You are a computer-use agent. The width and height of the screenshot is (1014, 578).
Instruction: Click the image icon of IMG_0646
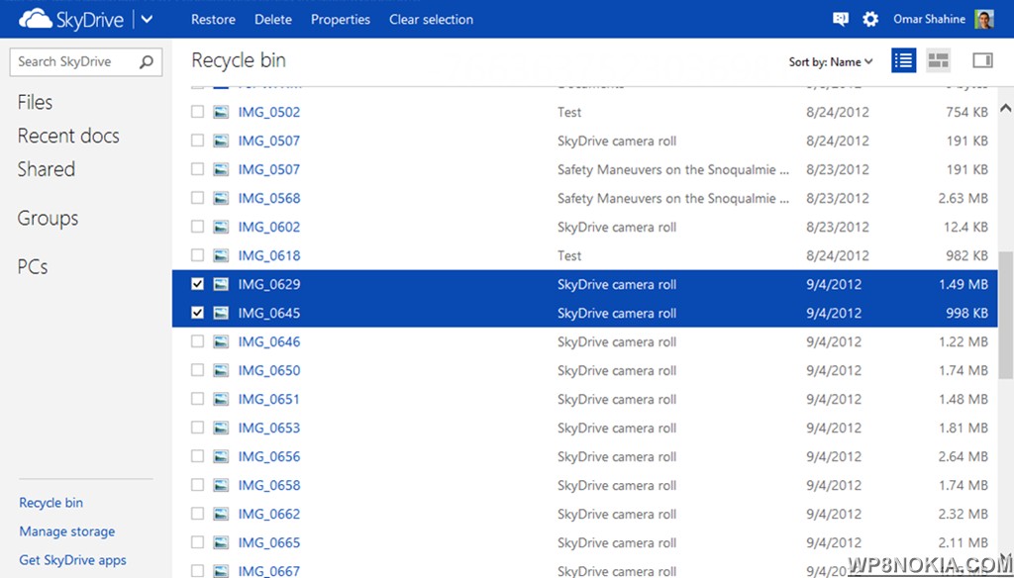pyautogui.click(x=221, y=341)
